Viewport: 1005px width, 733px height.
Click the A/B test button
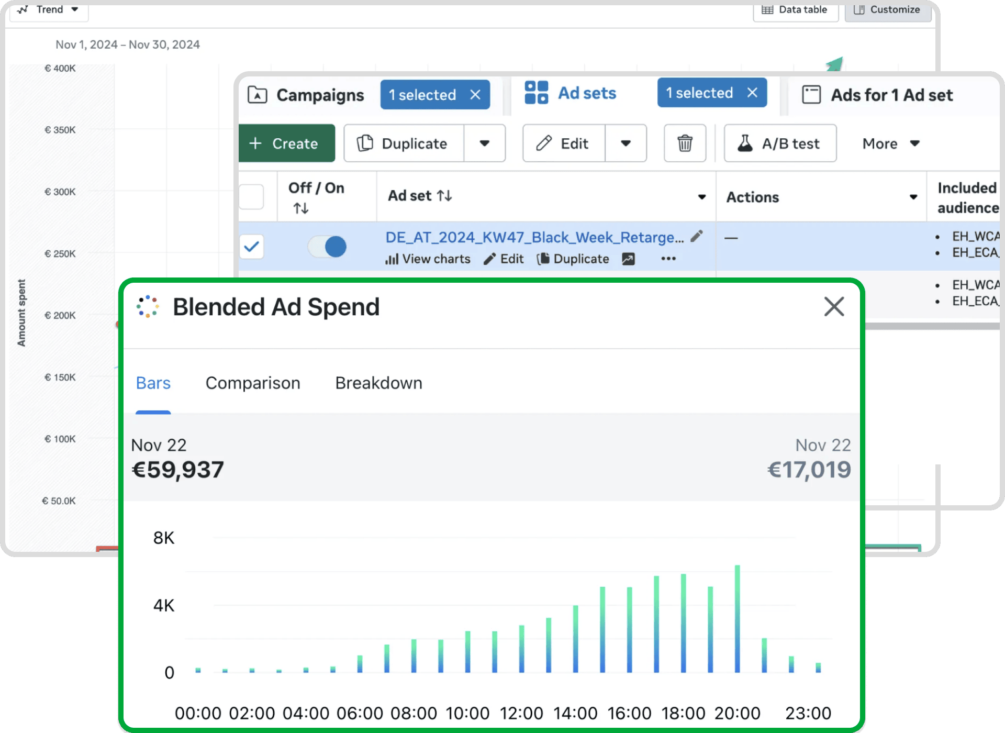pos(780,143)
